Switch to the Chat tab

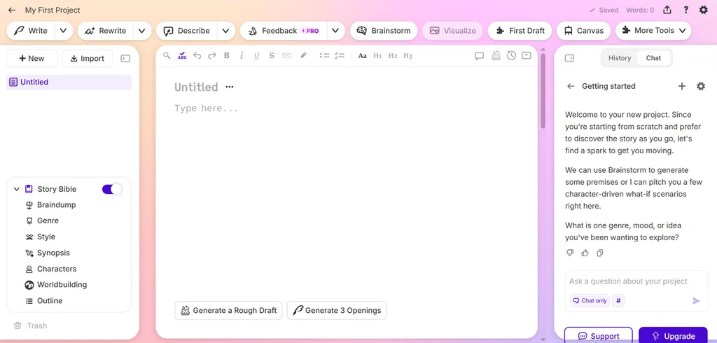coord(653,58)
